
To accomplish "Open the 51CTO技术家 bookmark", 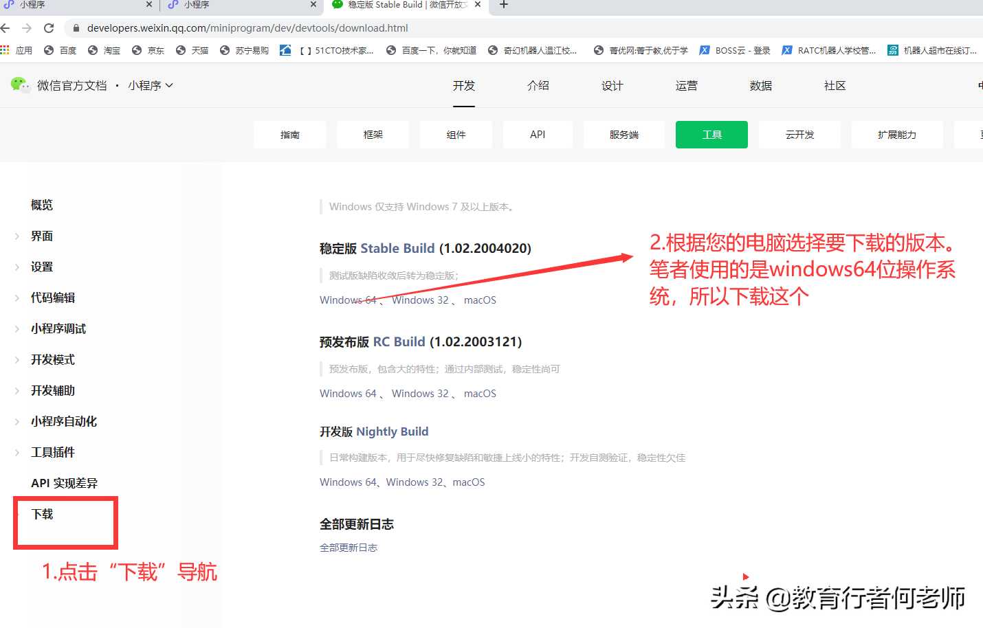I will tap(327, 50).
